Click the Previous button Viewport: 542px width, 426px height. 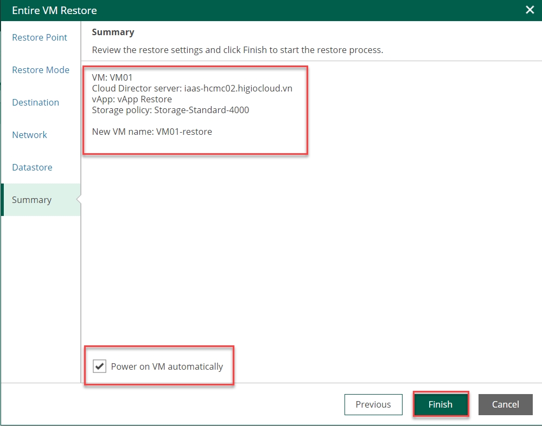[373, 404]
